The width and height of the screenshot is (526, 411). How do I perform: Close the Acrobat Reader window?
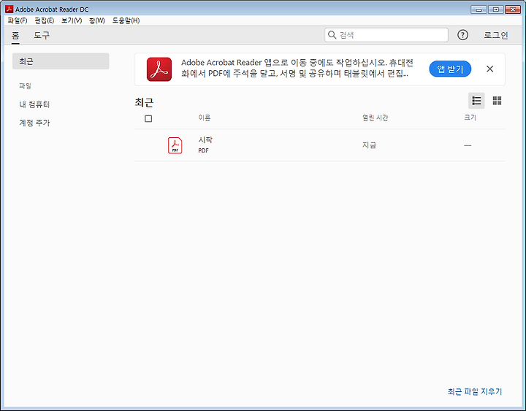point(513,9)
